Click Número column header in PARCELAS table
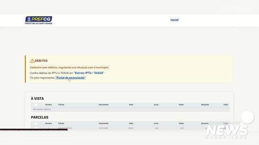Image resolution: width=259 pixels, height=145 pixels. [x=49, y=124]
